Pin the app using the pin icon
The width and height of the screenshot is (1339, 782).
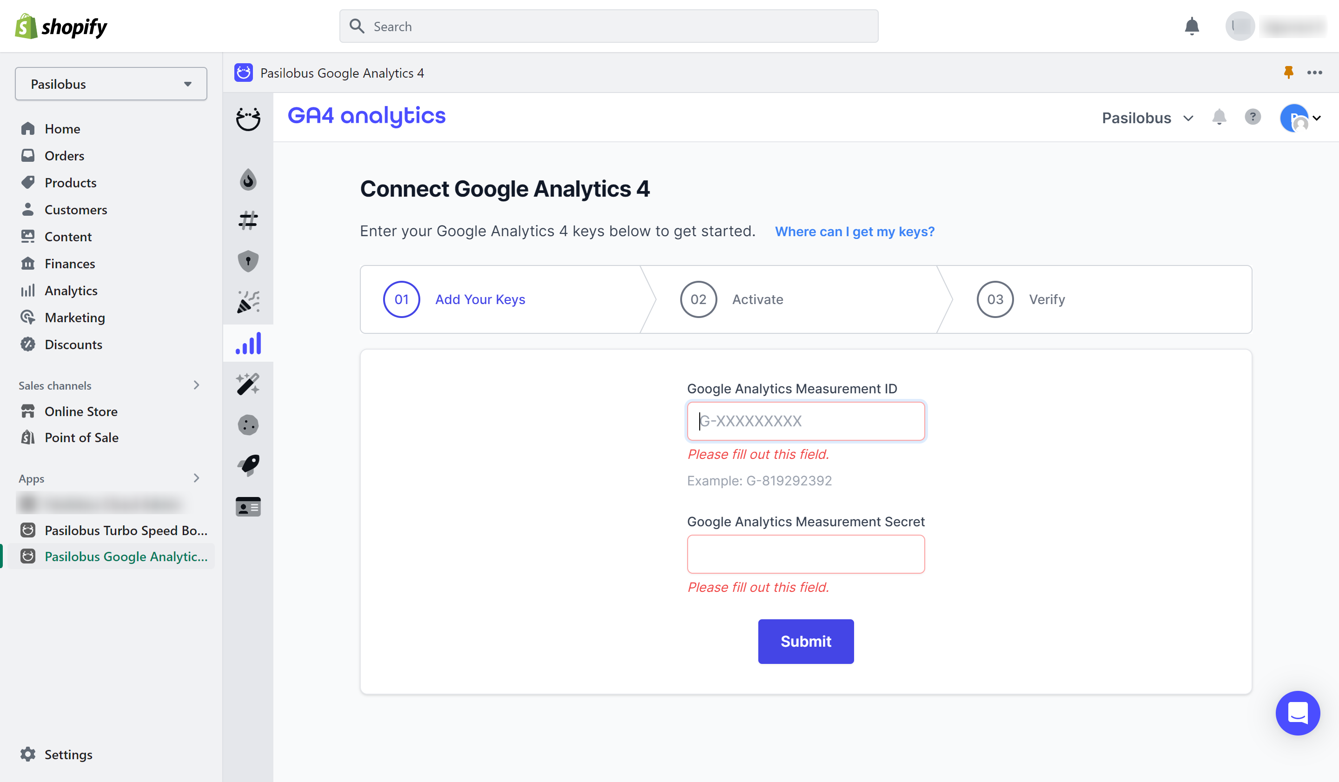point(1288,72)
